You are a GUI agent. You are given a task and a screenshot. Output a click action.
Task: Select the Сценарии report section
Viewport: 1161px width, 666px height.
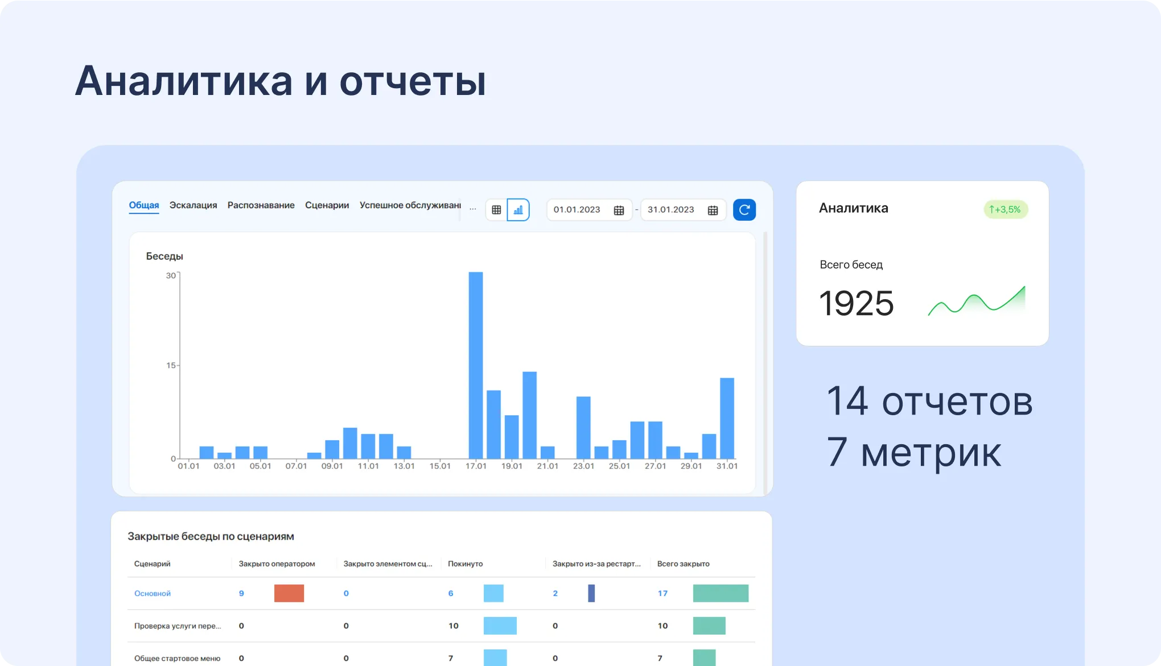pyautogui.click(x=327, y=205)
